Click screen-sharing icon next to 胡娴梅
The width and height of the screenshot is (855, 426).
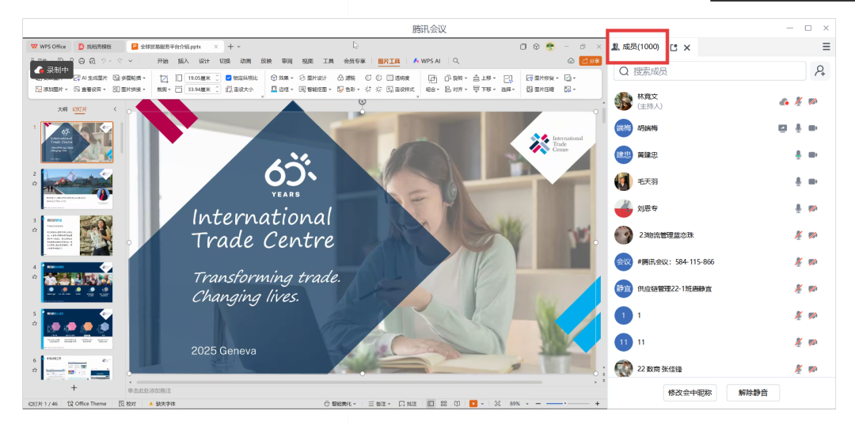click(x=783, y=128)
